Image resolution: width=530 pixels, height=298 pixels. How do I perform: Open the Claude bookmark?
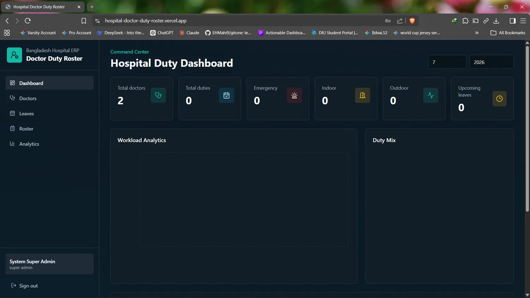point(189,33)
